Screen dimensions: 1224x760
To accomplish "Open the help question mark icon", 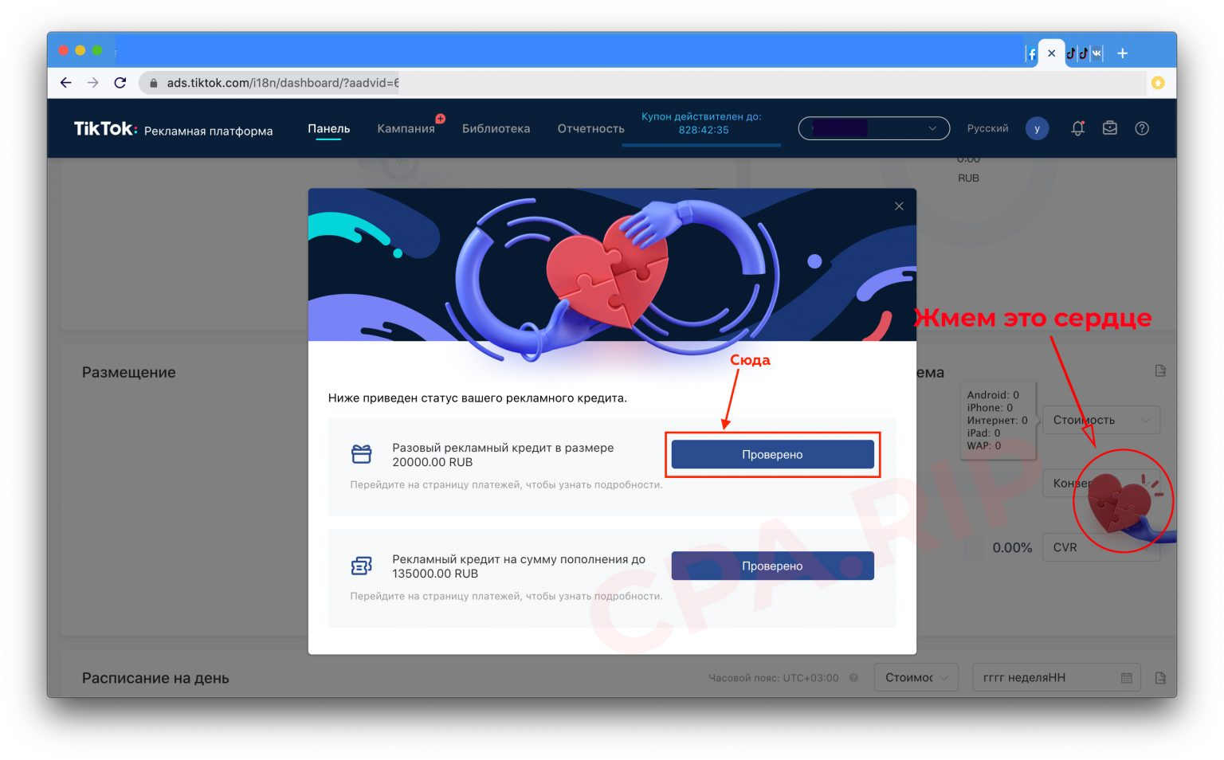I will click(x=1141, y=128).
